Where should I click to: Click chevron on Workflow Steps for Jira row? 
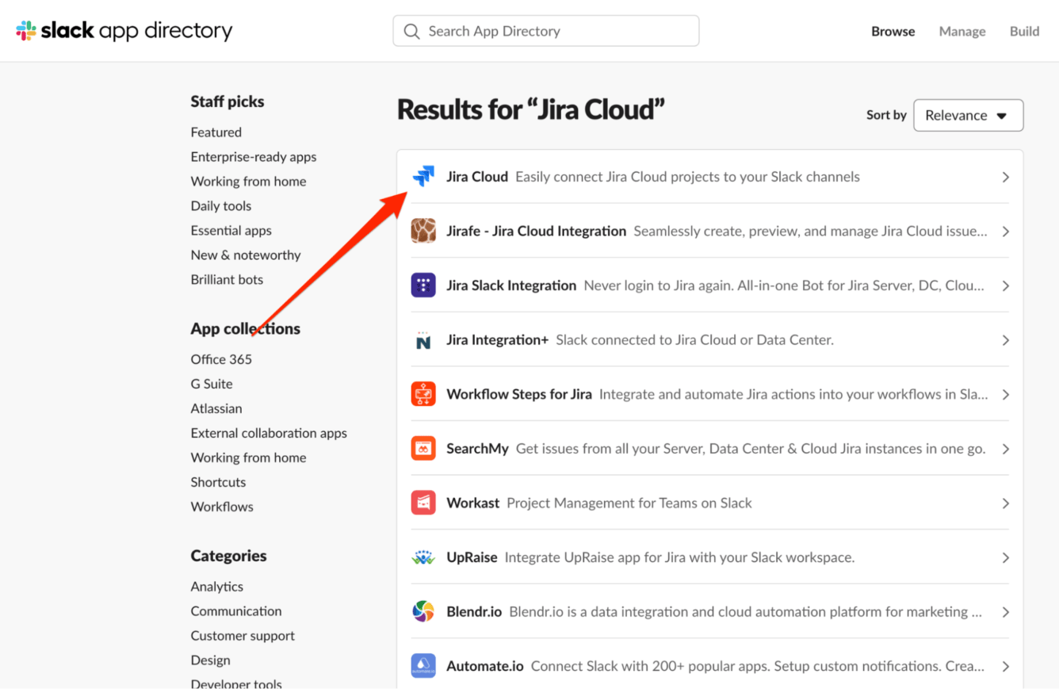click(x=1005, y=394)
